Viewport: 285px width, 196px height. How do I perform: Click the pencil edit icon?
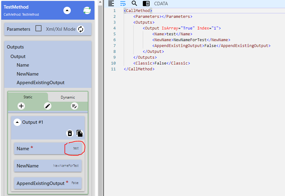click(x=48, y=106)
